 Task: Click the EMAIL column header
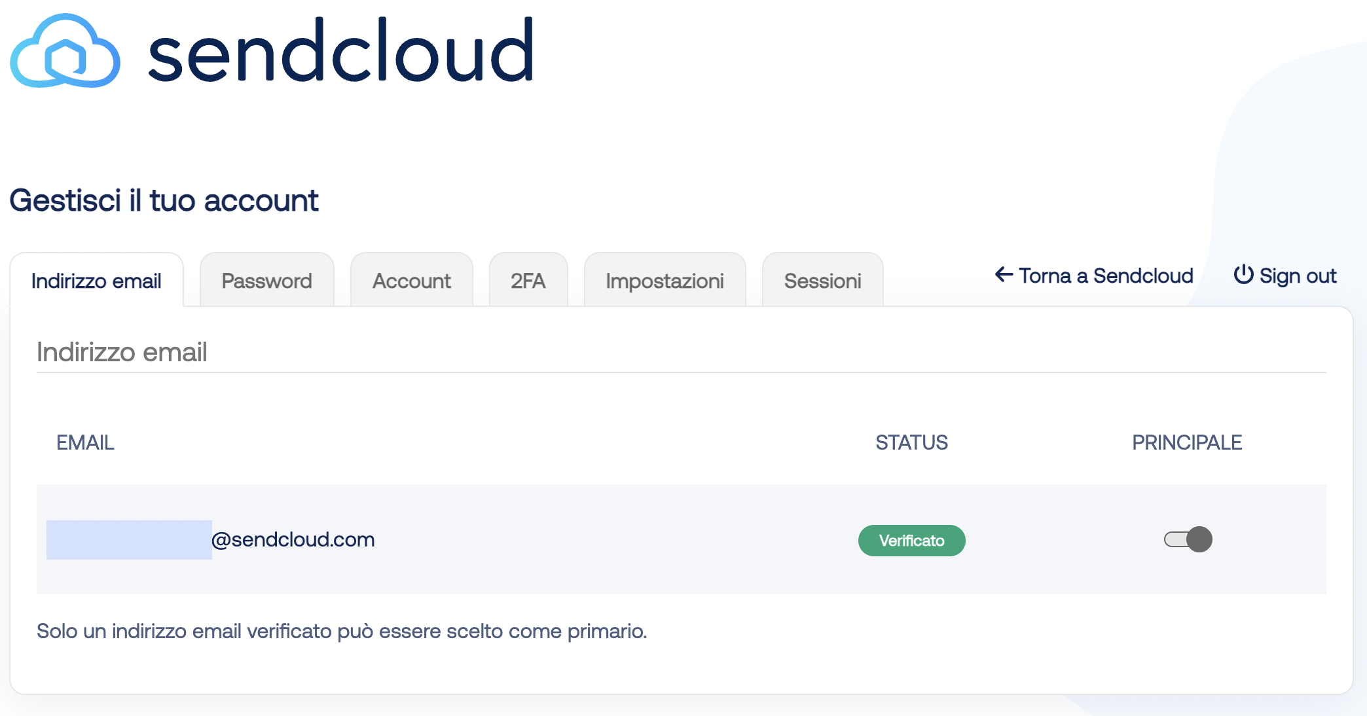tap(85, 442)
